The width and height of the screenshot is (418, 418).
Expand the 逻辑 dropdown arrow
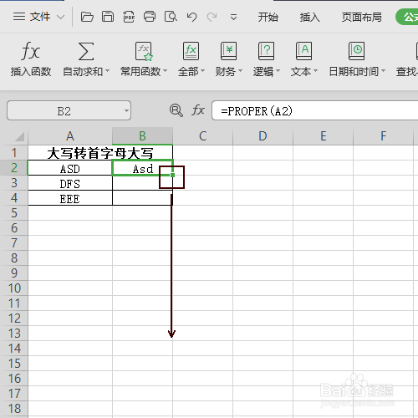click(x=278, y=71)
